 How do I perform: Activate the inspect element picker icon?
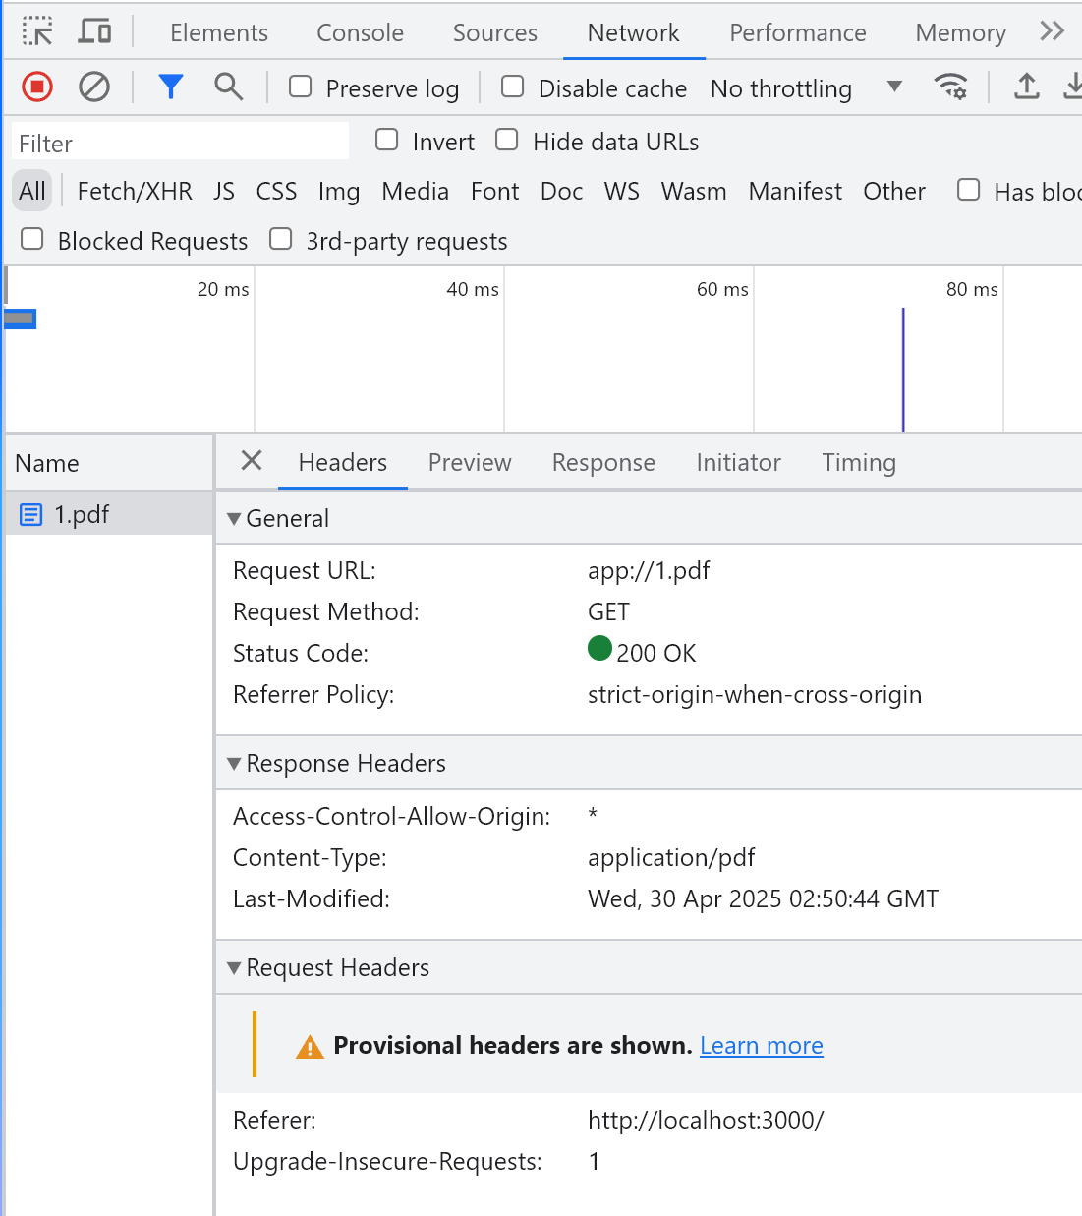37,31
